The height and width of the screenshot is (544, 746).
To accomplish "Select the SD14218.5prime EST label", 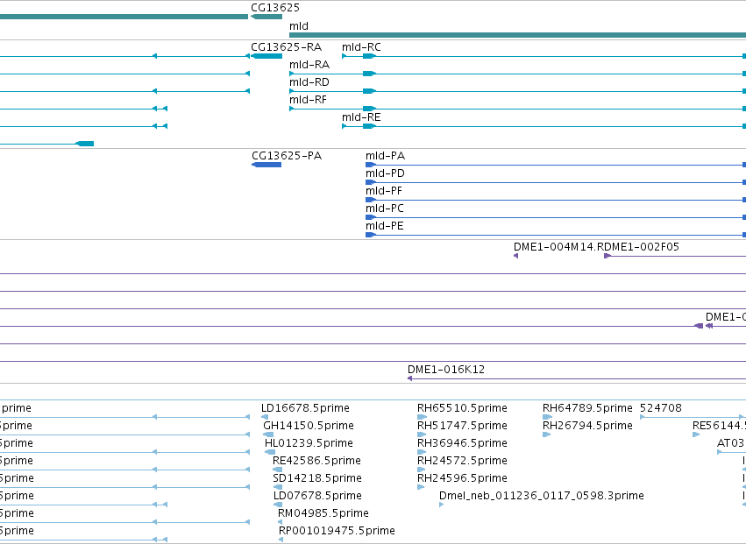I will coord(317,478).
